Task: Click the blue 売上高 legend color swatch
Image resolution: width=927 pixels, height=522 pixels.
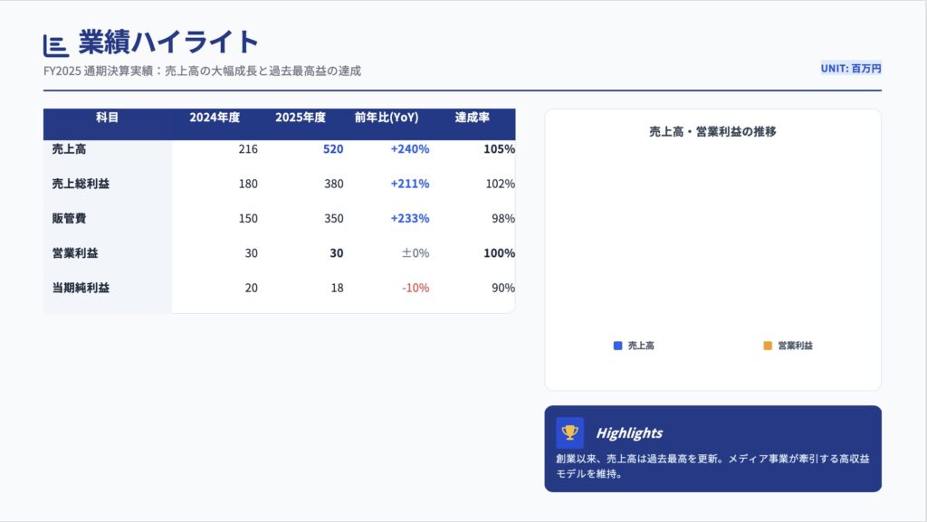Action: click(617, 346)
